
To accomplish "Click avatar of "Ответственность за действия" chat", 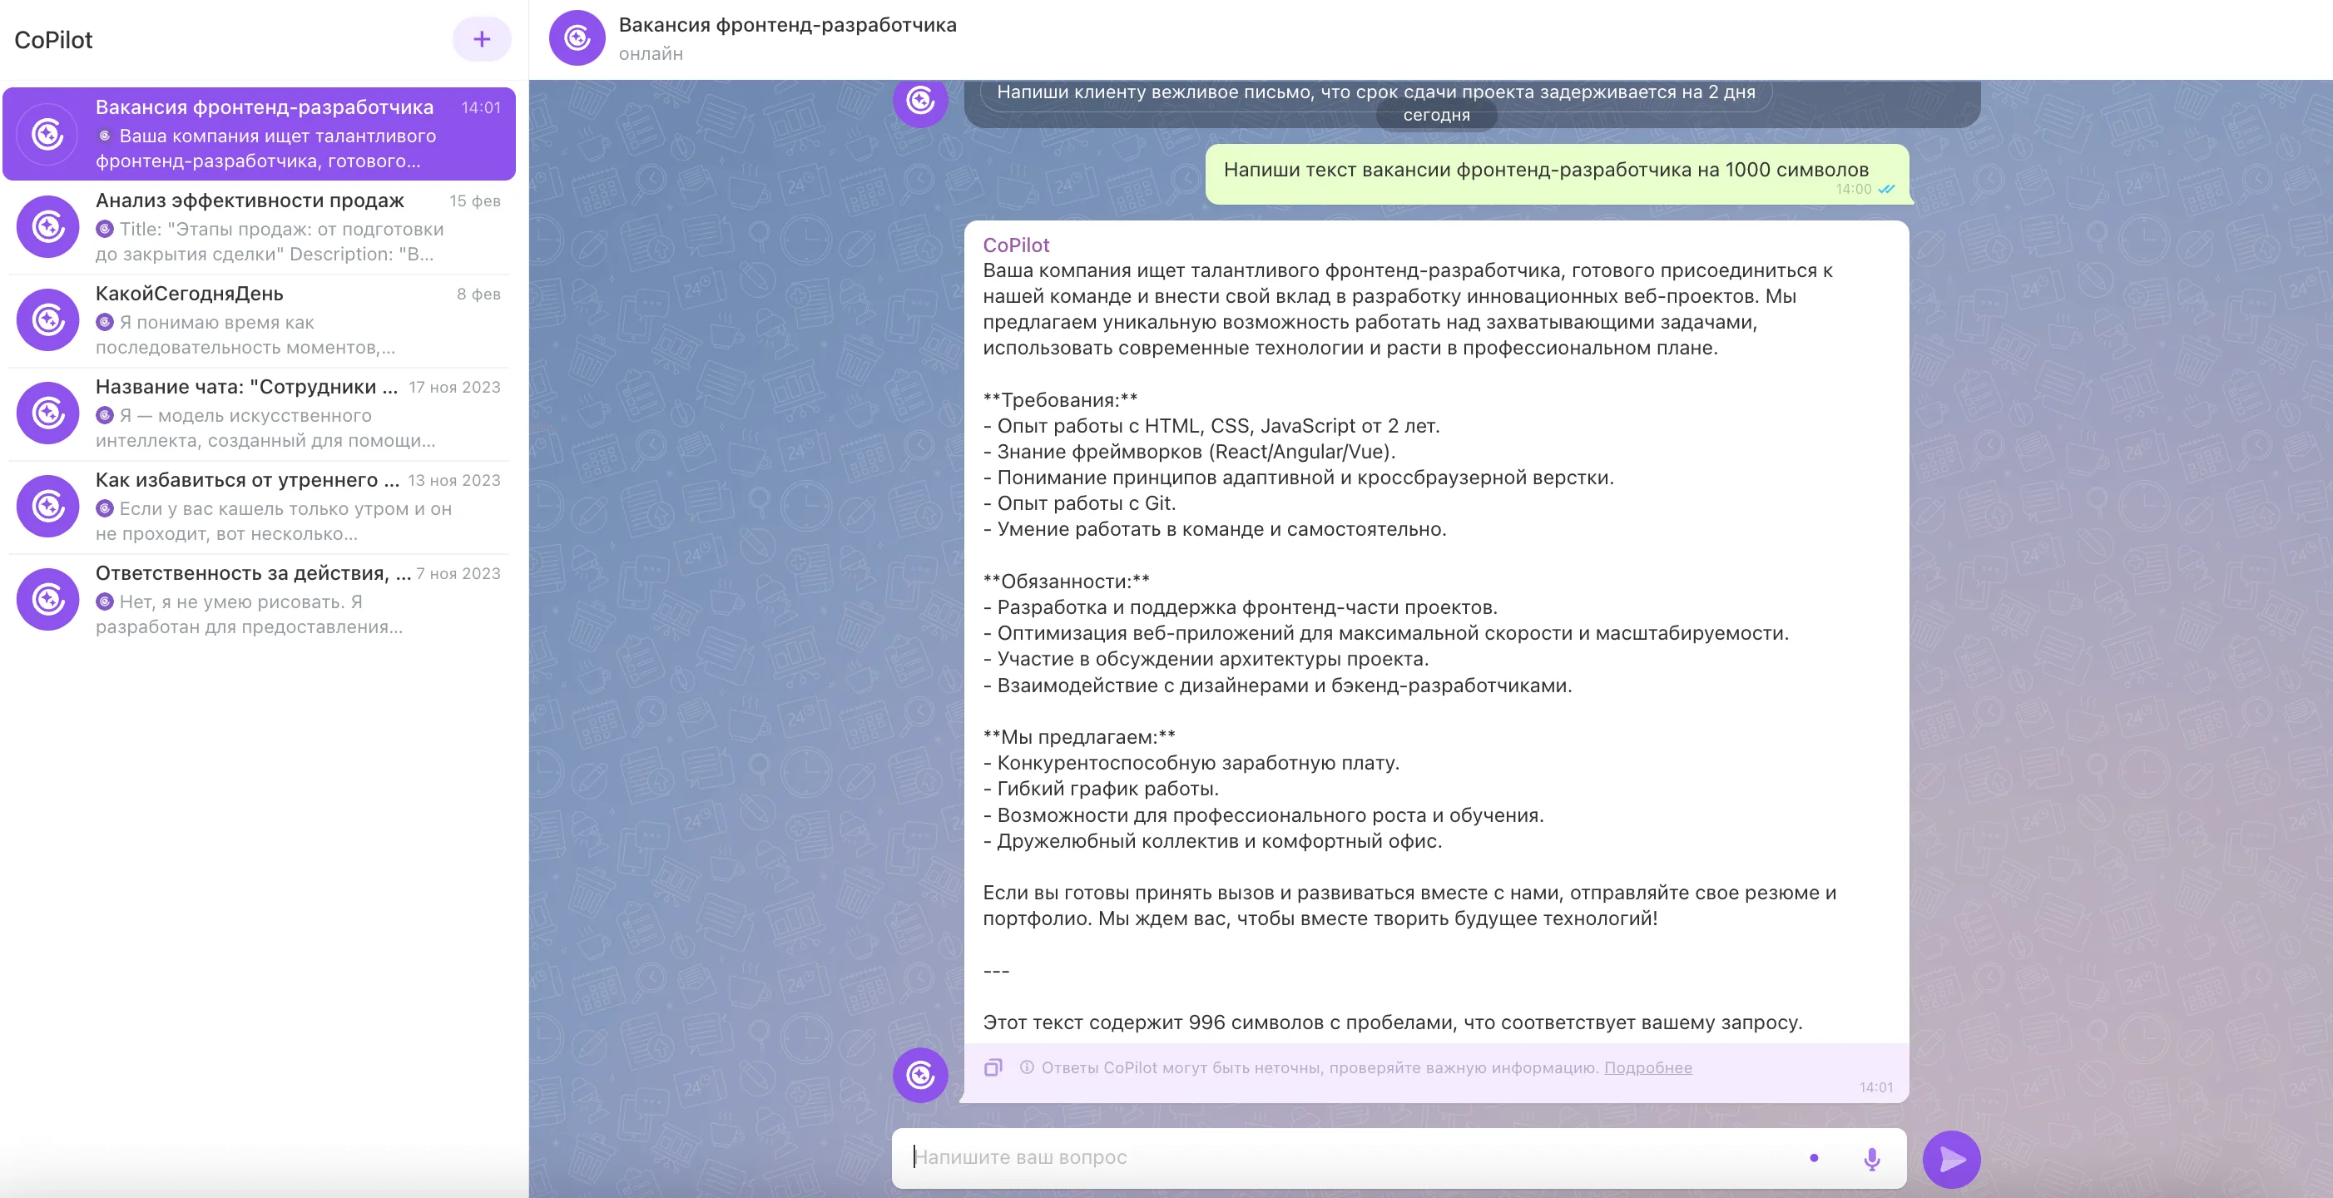I will click(48, 600).
